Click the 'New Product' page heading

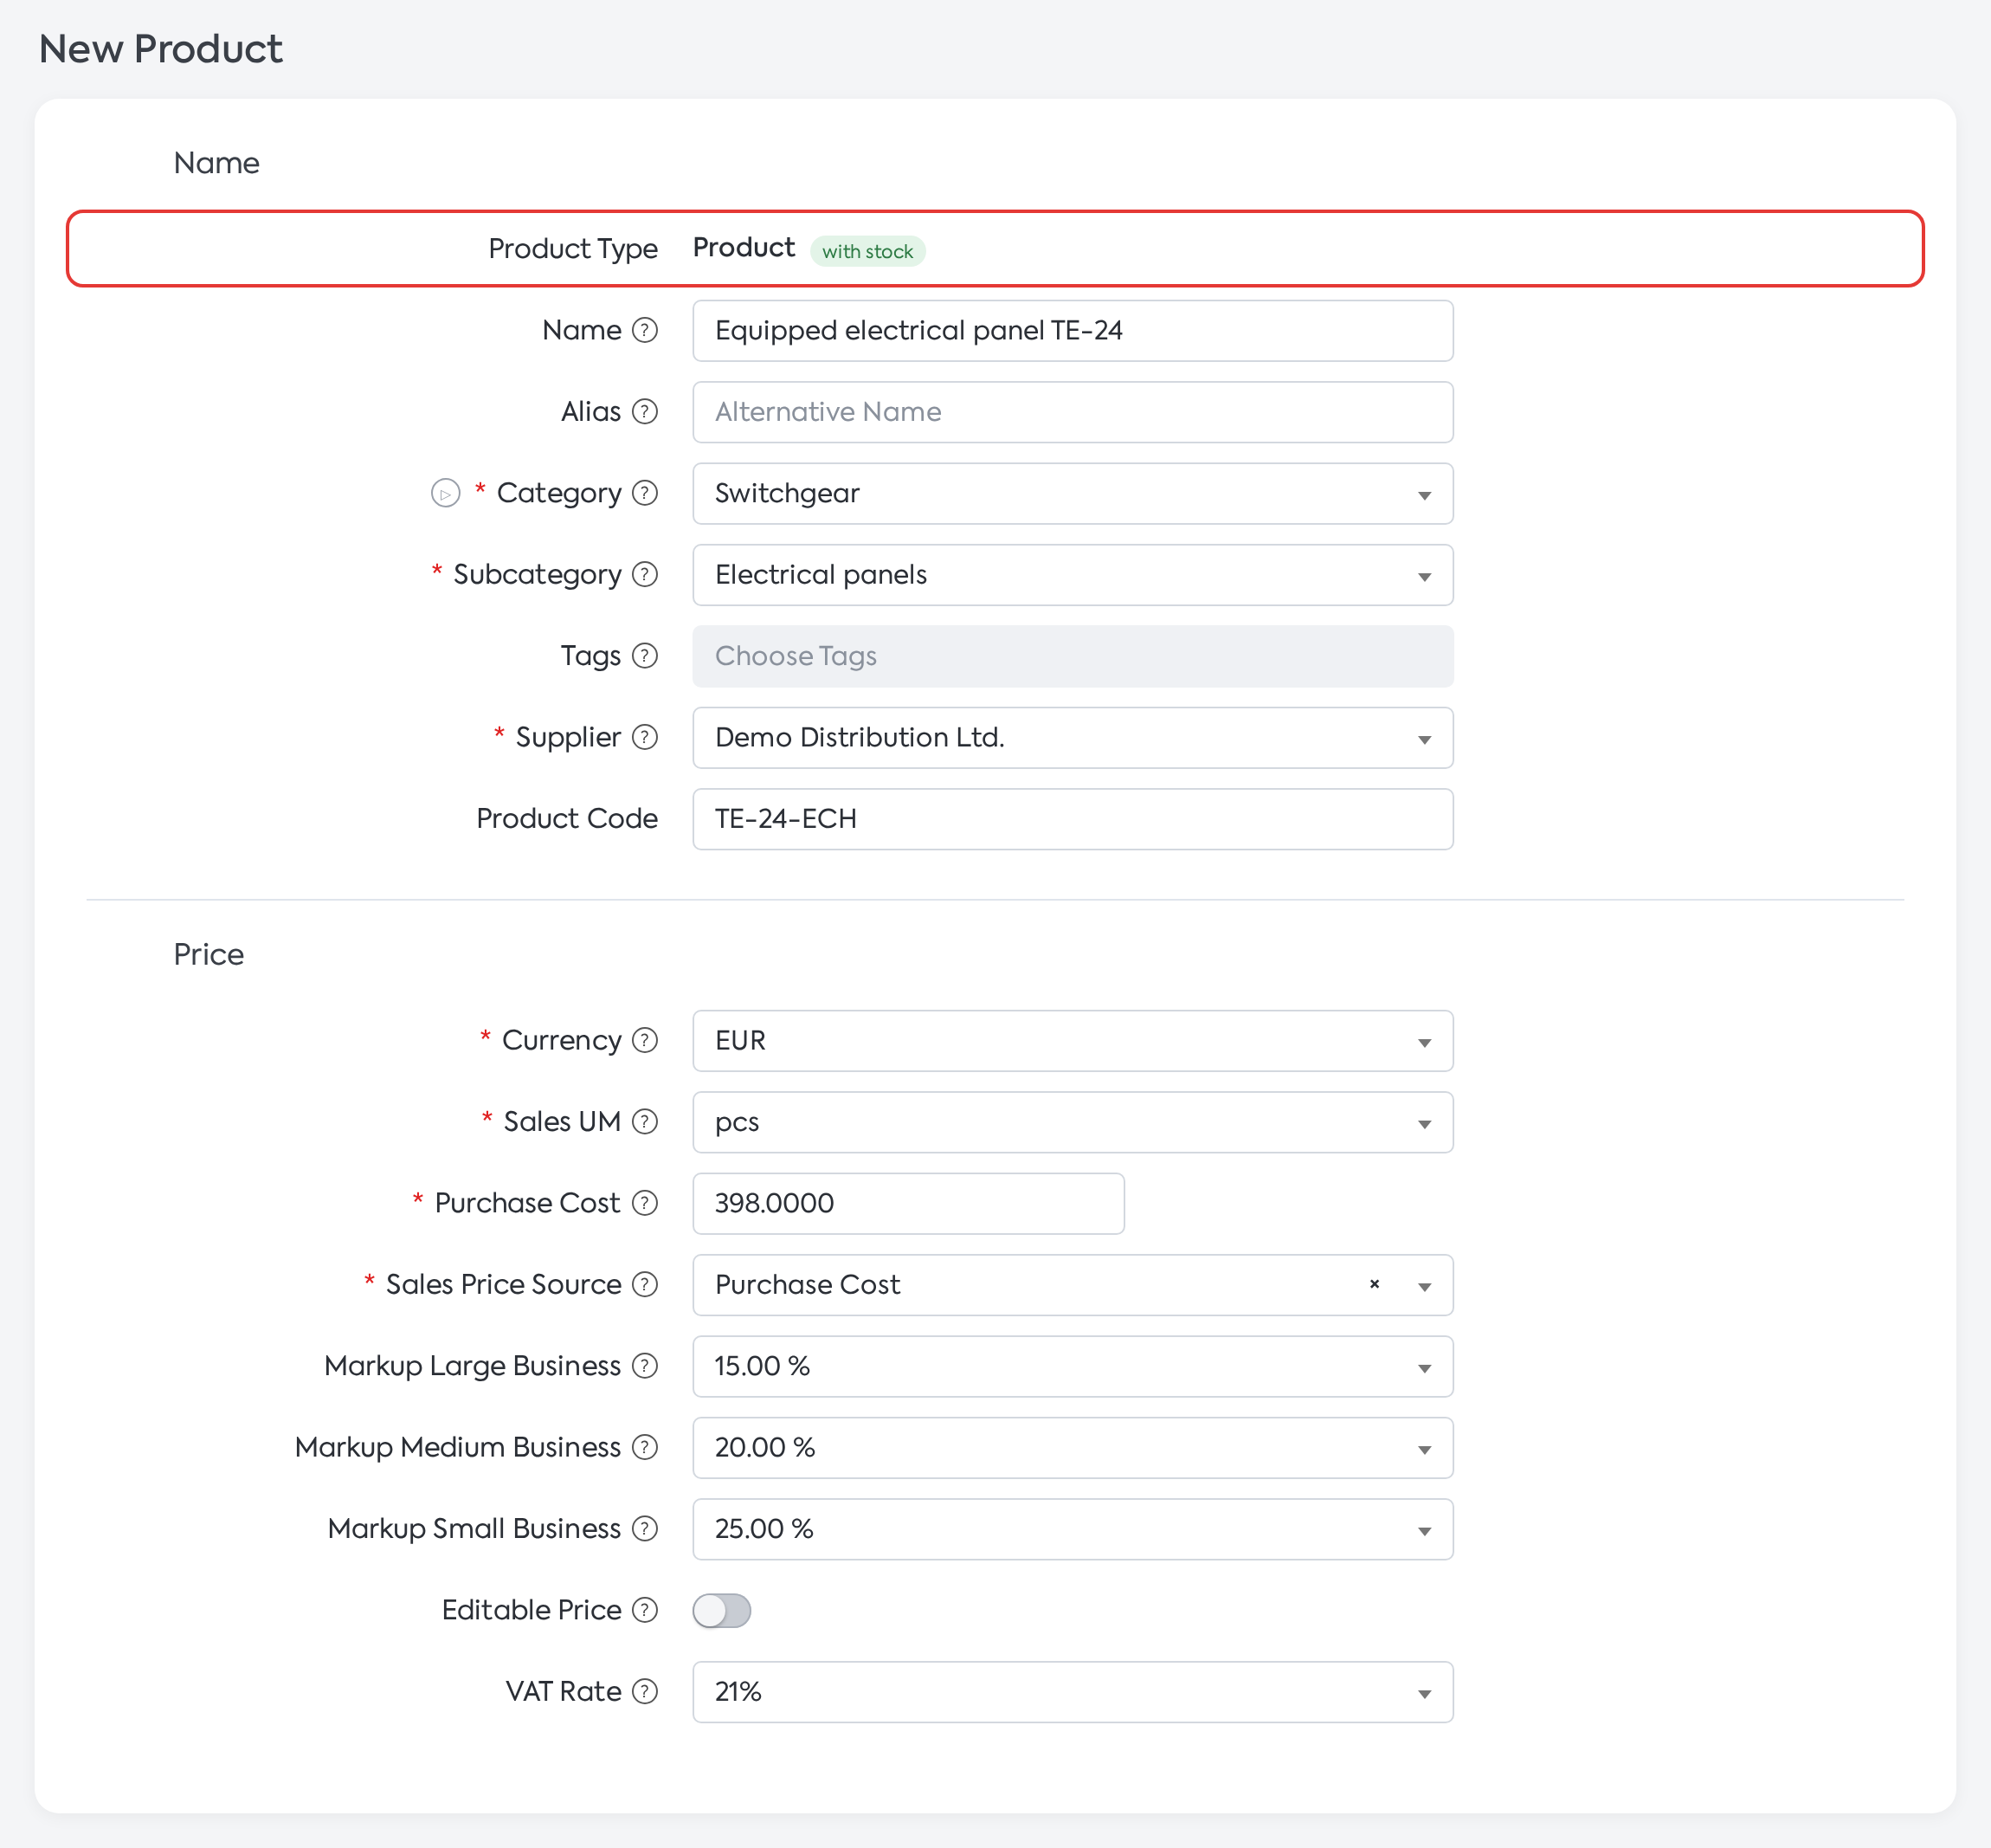[161, 49]
